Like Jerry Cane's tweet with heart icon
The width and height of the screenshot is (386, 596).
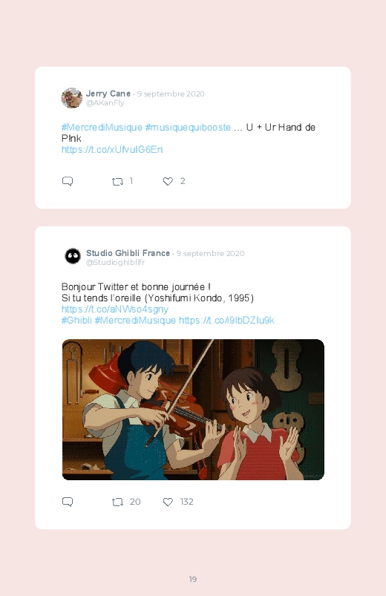[168, 181]
